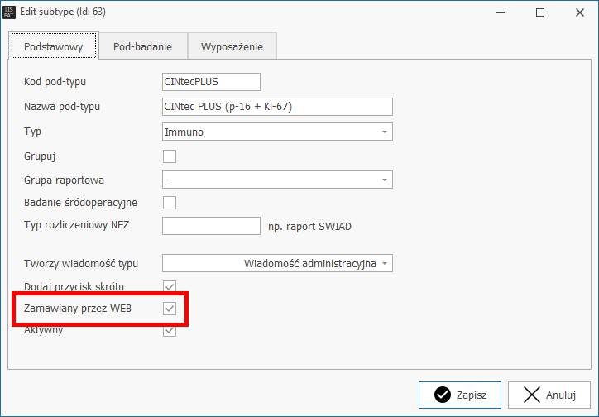This screenshot has height=417, width=599.
Task: Select the Podstawowy tab
Action: click(54, 47)
